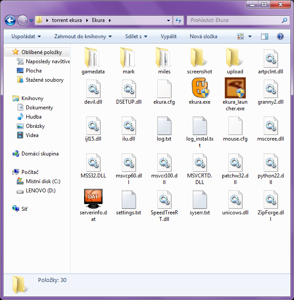Click the Nová složka button
Image resolution: width=294 pixels, height=300 pixels.
(x=203, y=36)
